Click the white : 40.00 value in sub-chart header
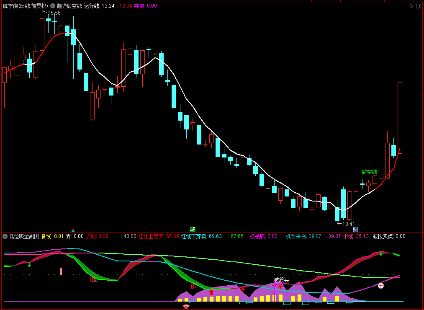This screenshot has height=310, width=424. pos(129,236)
